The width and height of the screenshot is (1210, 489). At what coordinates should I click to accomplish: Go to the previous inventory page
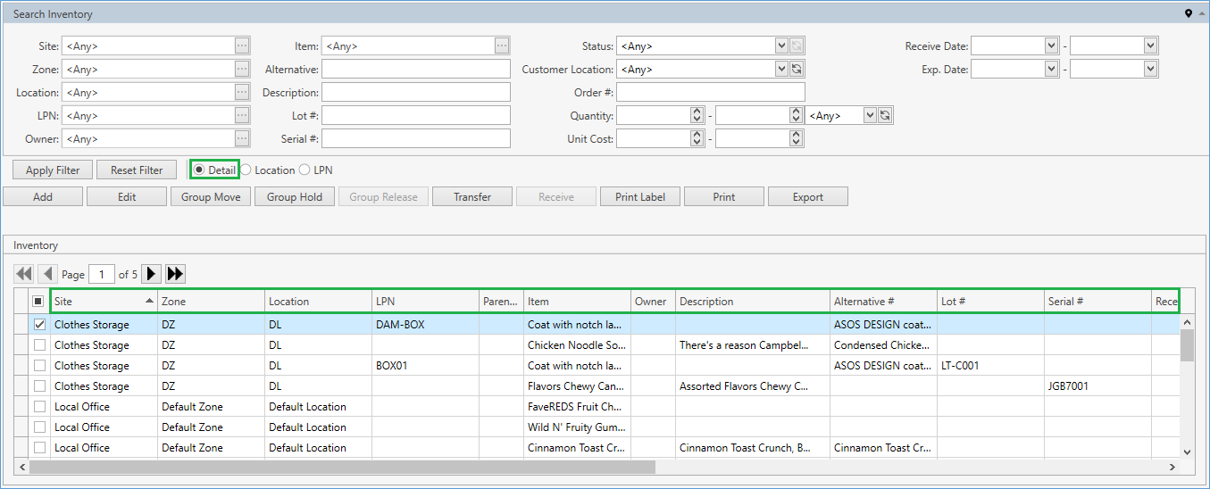[48, 274]
